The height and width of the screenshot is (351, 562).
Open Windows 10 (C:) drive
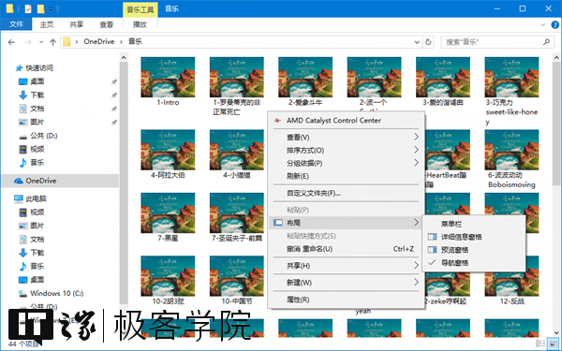[x=56, y=293]
